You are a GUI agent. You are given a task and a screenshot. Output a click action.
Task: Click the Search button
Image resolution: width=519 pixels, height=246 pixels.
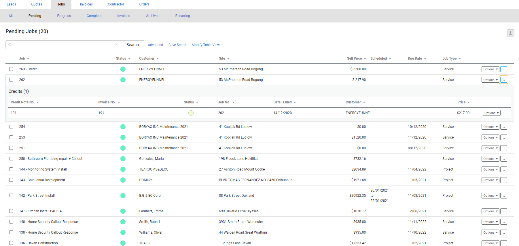(x=132, y=45)
